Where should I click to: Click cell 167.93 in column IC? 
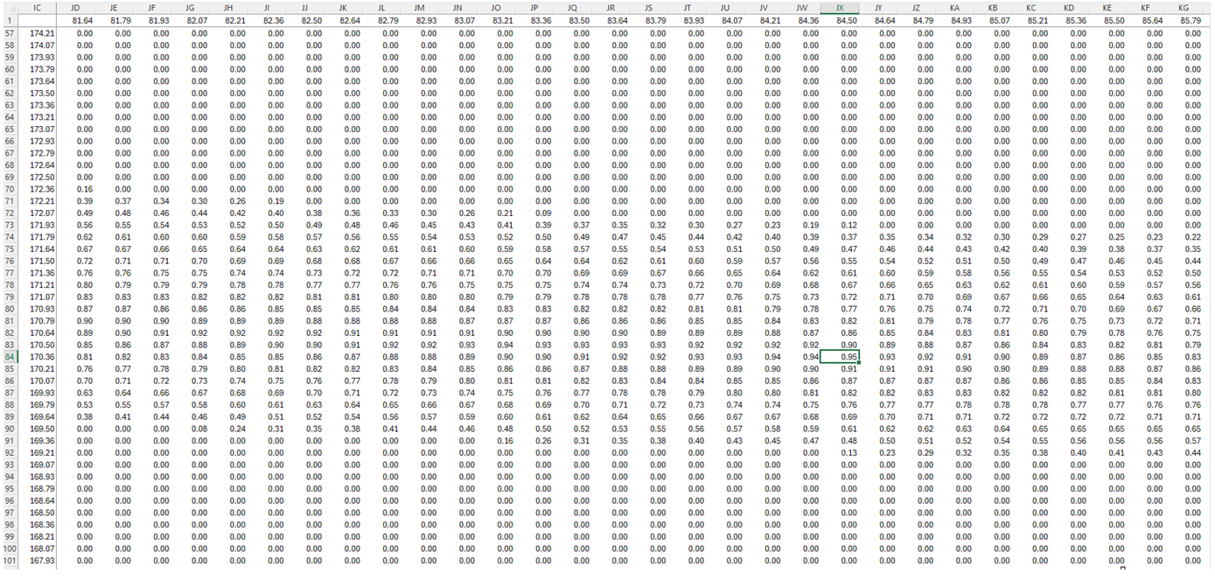(37, 560)
